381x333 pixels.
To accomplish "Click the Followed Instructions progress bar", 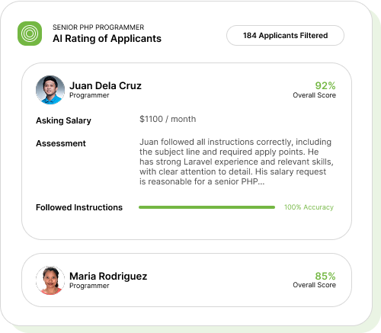I will click(x=207, y=207).
